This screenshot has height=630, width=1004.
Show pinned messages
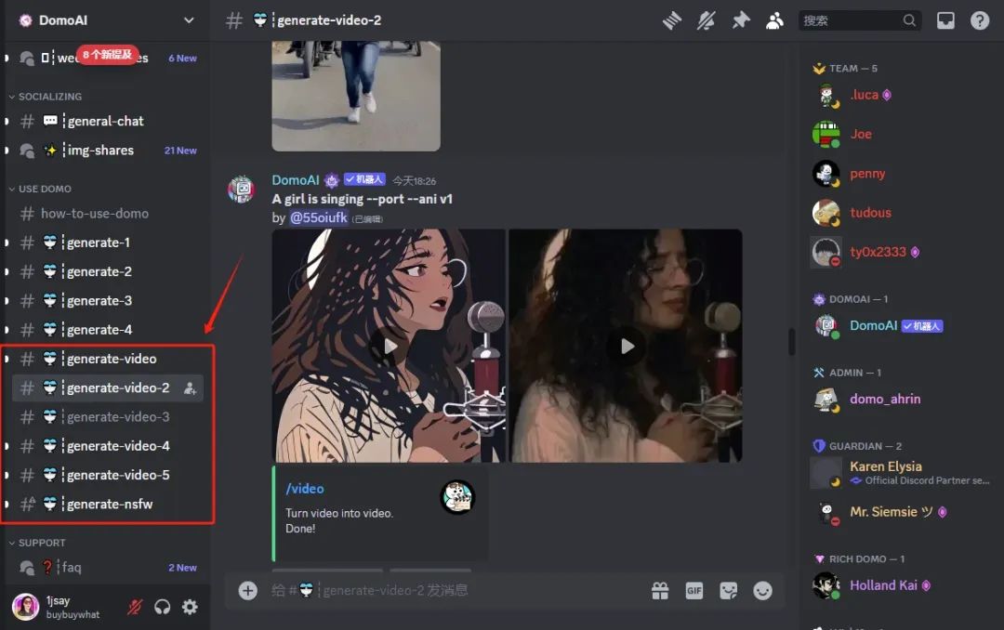pos(740,20)
